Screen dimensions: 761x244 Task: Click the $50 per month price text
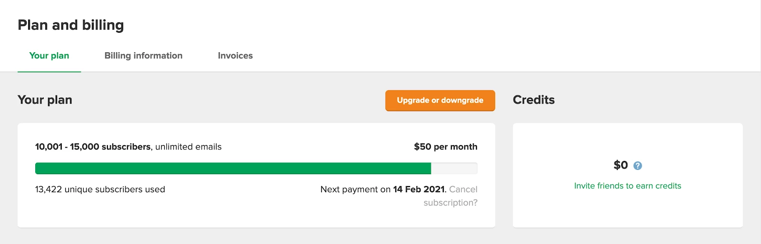coord(445,147)
